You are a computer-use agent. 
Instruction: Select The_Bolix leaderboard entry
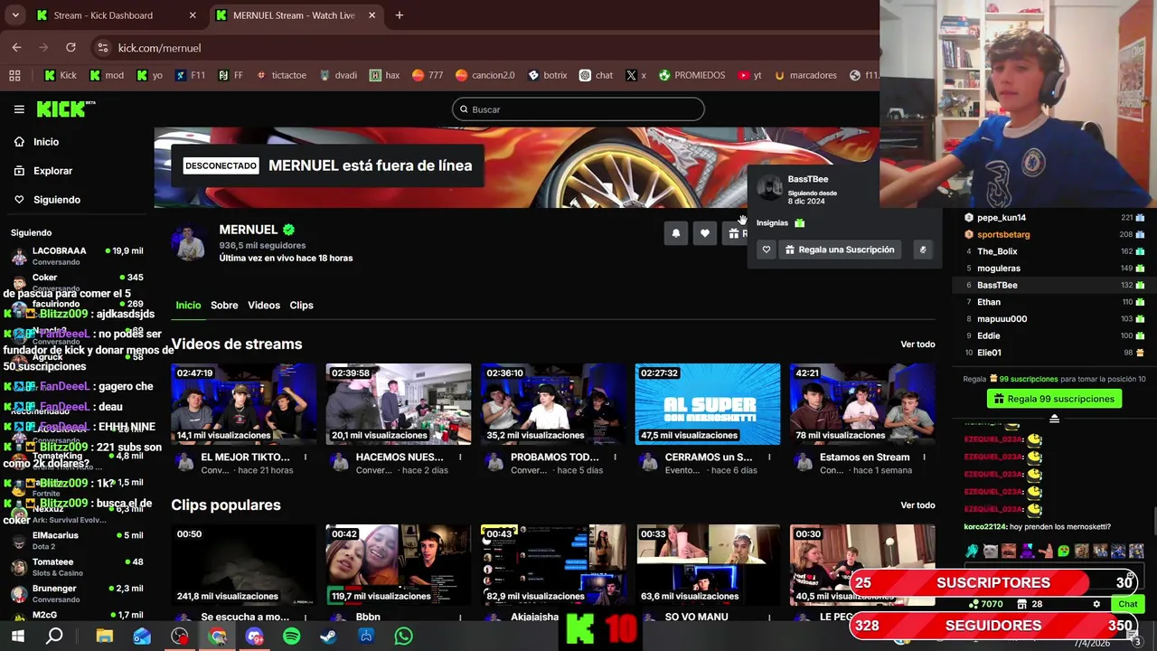[x=1054, y=251]
